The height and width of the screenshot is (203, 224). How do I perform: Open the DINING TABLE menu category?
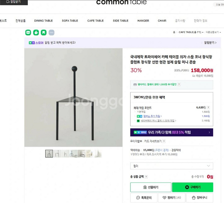point(43,21)
